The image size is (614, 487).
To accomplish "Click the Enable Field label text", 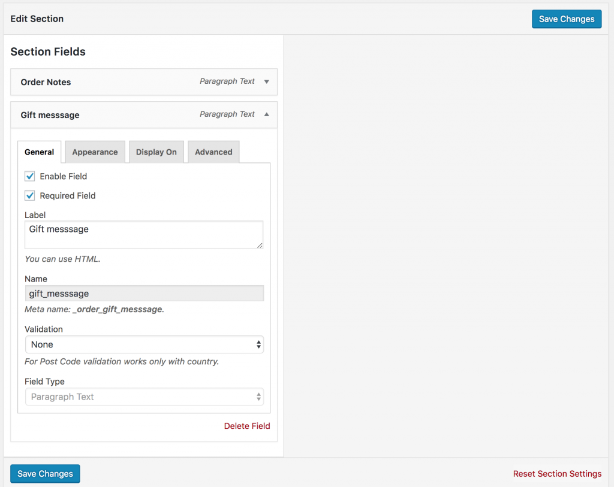I will click(64, 177).
